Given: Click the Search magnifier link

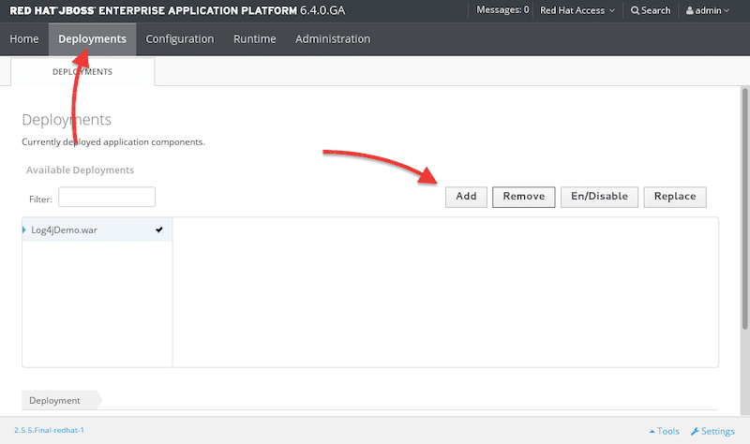Looking at the screenshot, I should coord(651,10).
